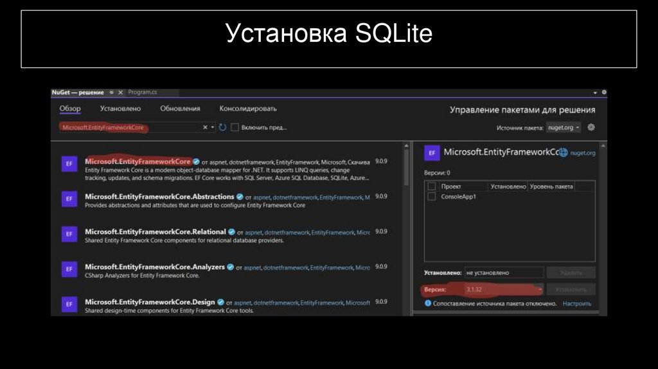This screenshot has width=658, height=369.
Task: Click verified badge next to EntityFrameworkCore.Analyzers
Action: pos(230,267)
